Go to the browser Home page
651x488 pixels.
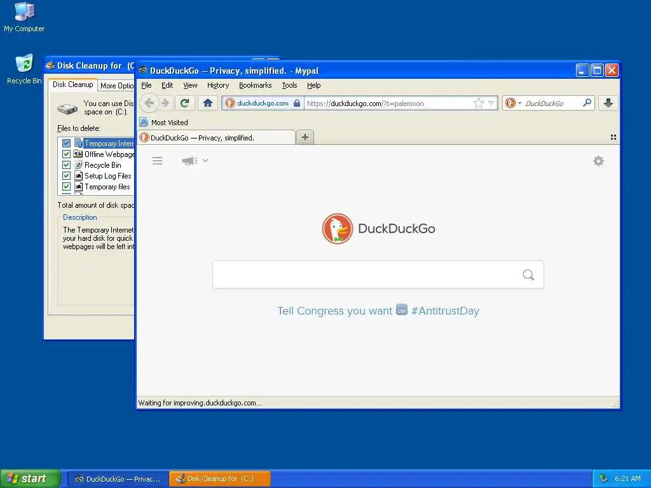(208, 103)
